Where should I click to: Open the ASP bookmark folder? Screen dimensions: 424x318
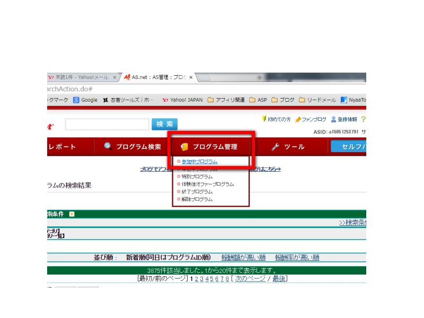click(x=258, y=100)
